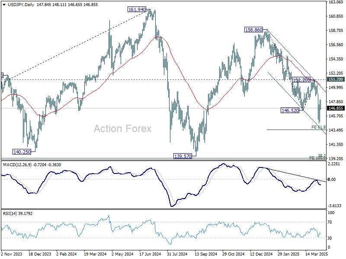The height and width of the screenshot is (259, 346).
Task: Click the 154.350 price axis value
Action: [336, 59]
